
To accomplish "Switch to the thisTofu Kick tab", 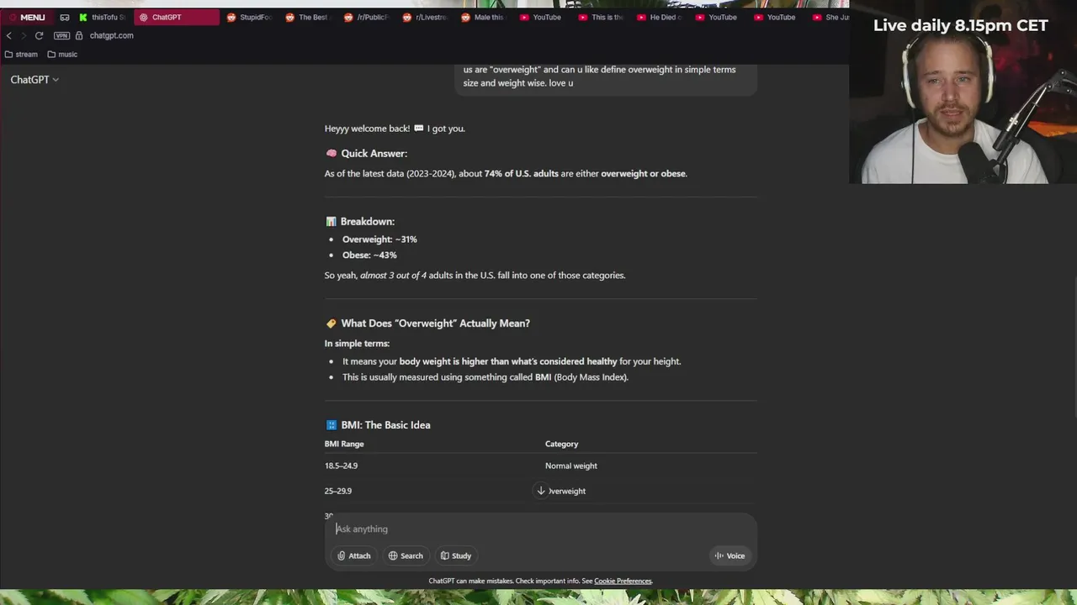I will click(103, 17).
